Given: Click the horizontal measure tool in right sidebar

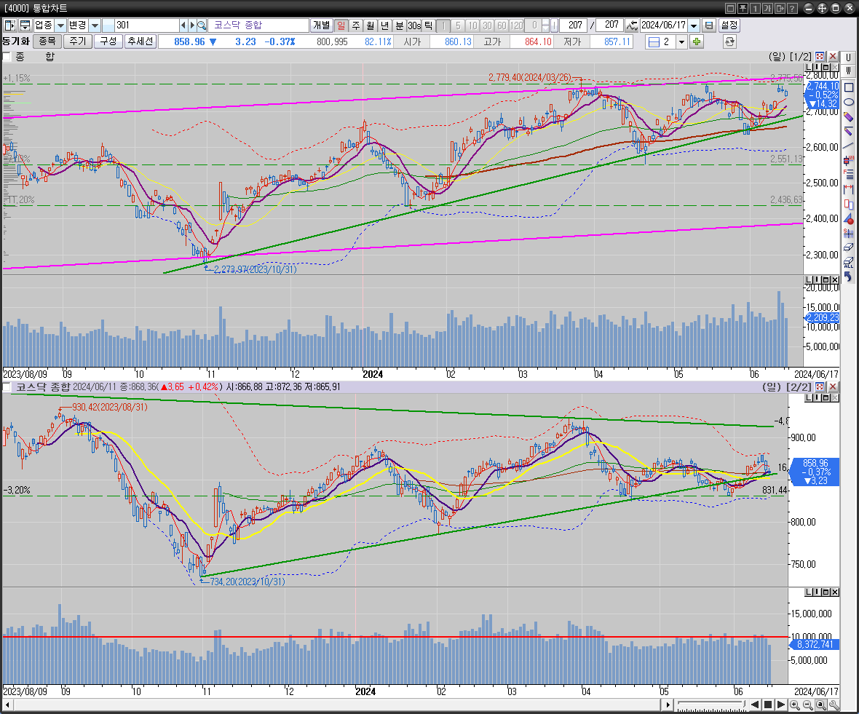Looking at the screenshot, I should (x=849, y=189).
